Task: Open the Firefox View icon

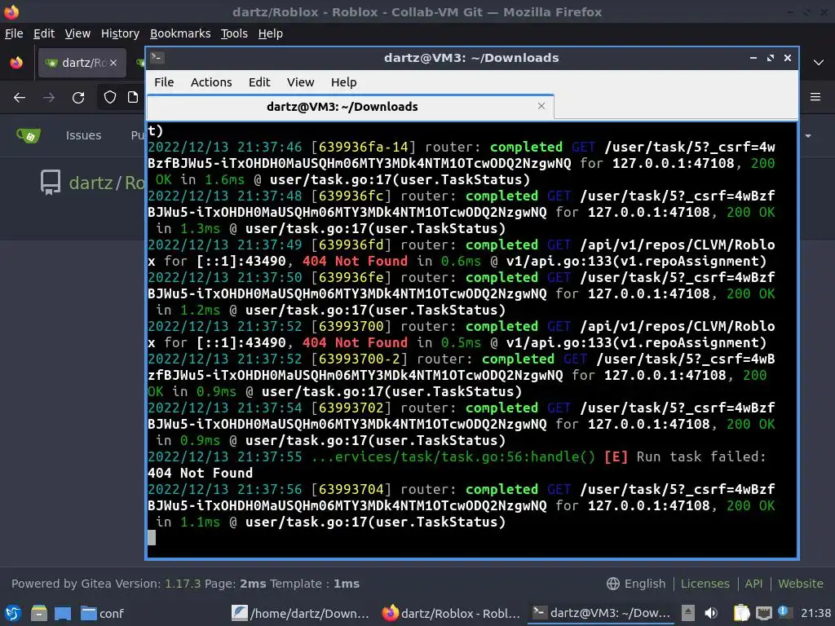Action: pos(16,63)
